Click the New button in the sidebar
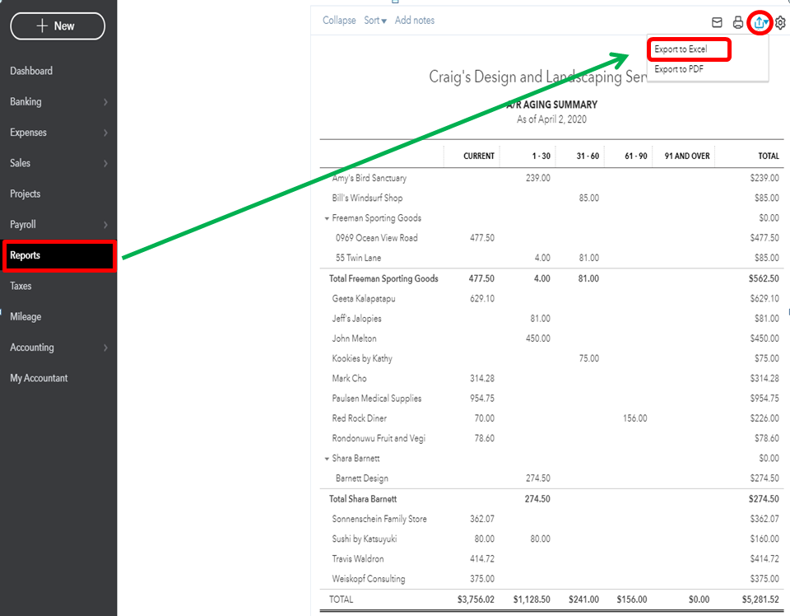This screenshot has width=790, height=616. (58, 26)
